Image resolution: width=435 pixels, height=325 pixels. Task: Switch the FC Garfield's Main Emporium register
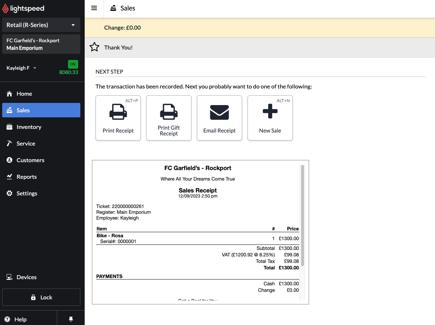tap(41, 44)
